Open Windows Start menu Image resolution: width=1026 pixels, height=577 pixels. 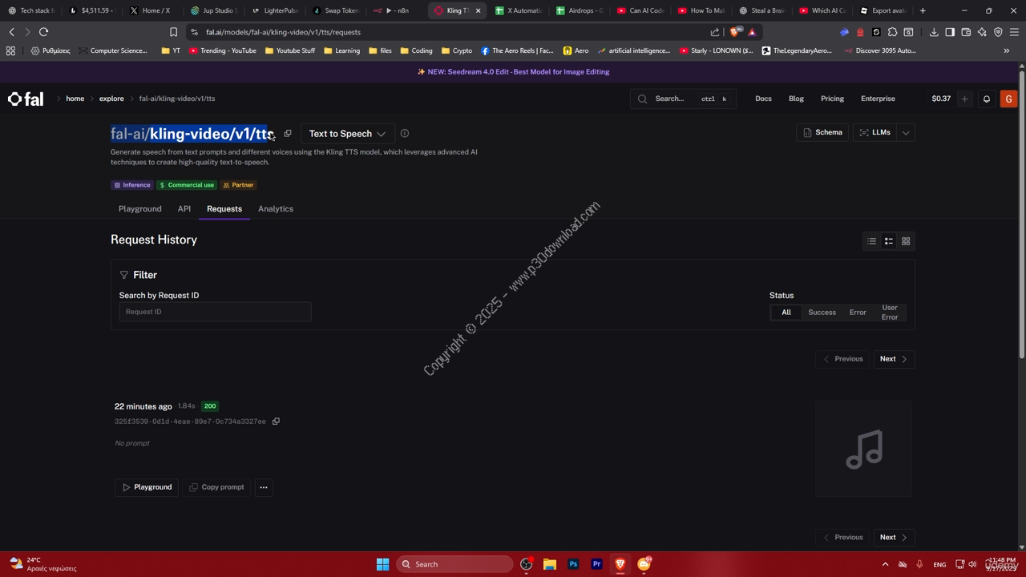click(383, 564)
